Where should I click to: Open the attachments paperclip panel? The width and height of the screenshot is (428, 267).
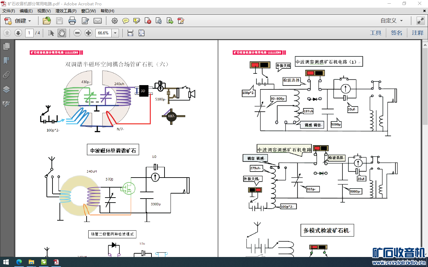tap(6, 75)
